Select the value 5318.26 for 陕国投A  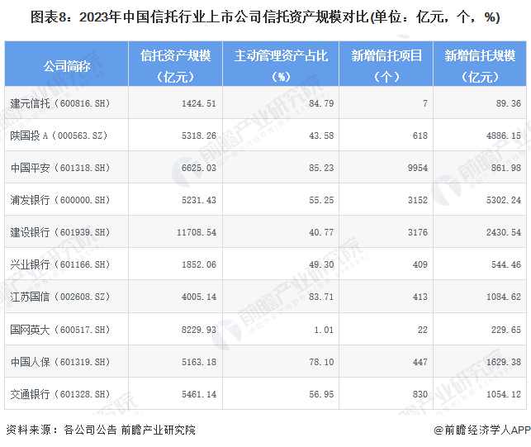pos(199,136)
